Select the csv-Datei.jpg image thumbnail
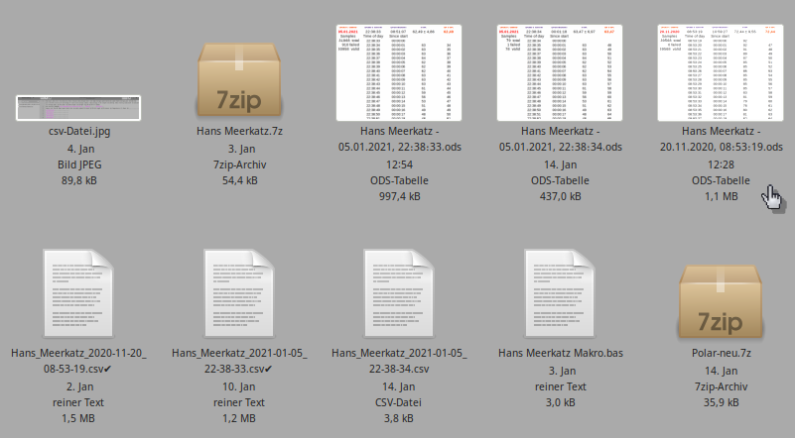The image size is (795, 438). [78, 108]
